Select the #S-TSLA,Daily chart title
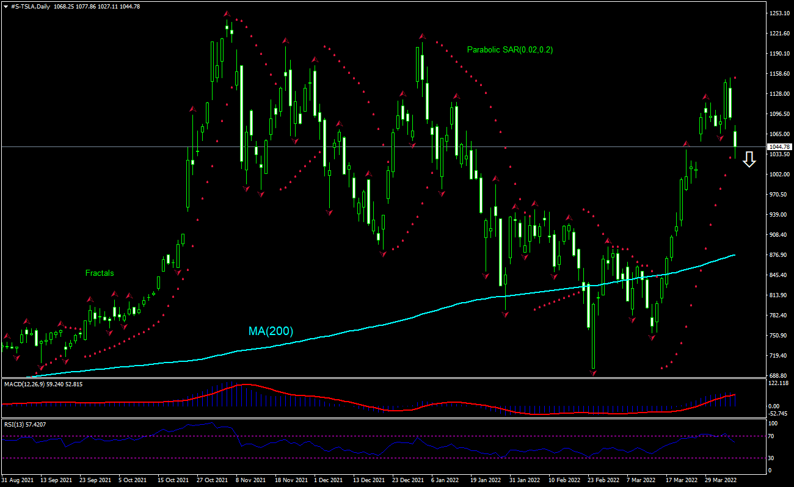794x487 pixels. pyautogui.click(x=29, y=5)
